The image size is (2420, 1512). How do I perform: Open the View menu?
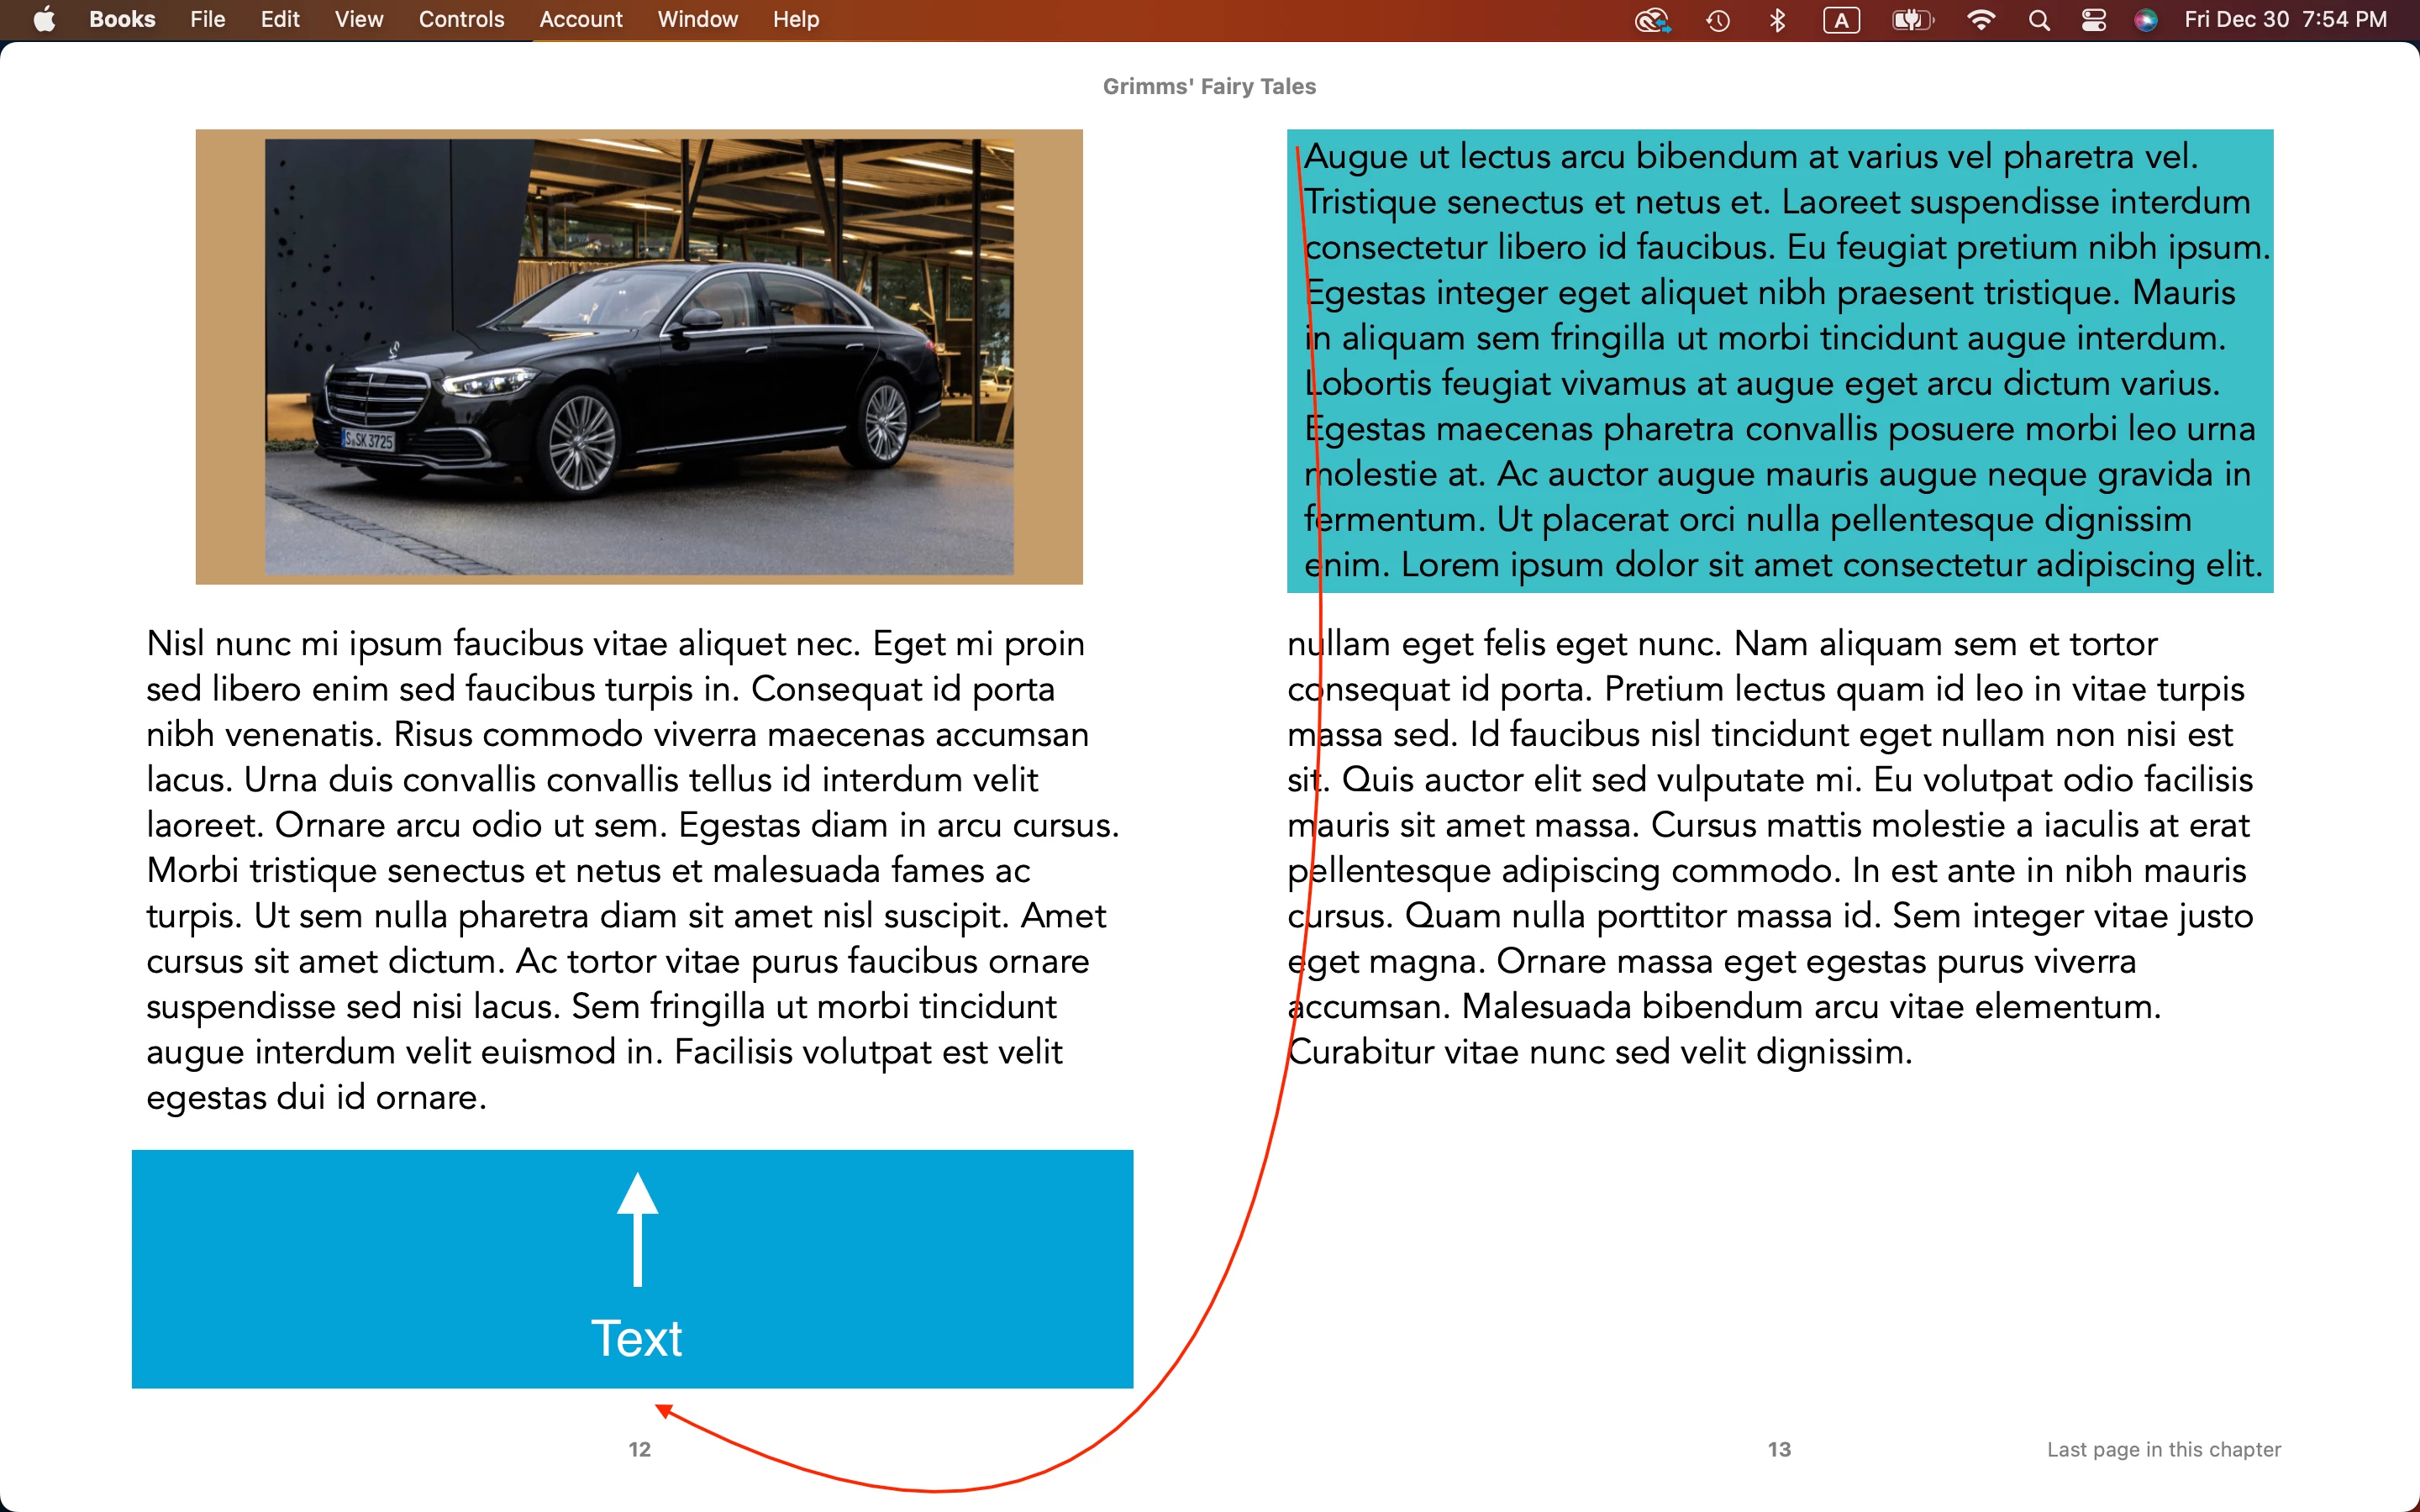click(x=358, y=20)
